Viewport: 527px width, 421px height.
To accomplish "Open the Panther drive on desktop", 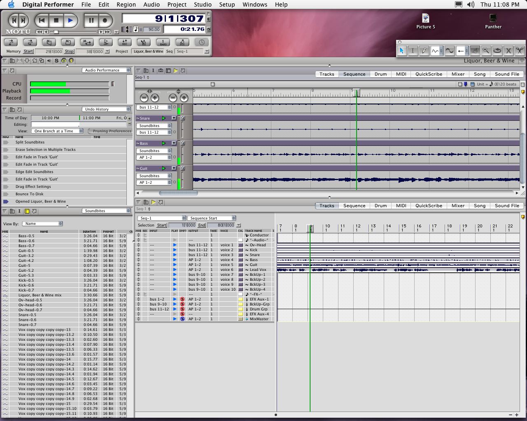I will click(493, 21).
